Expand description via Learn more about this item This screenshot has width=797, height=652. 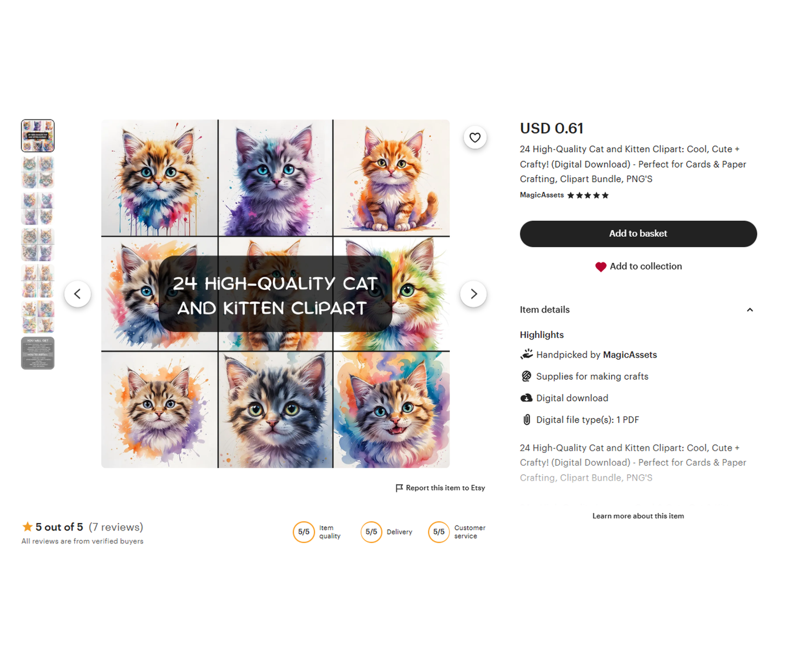click(x=638, y=516)
